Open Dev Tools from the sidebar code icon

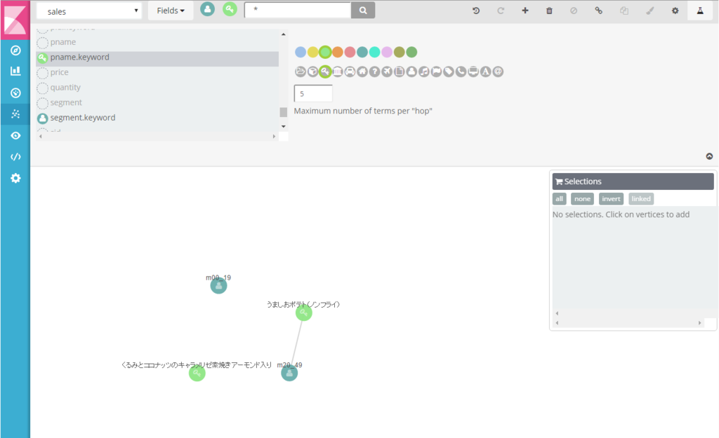(15, 156)
